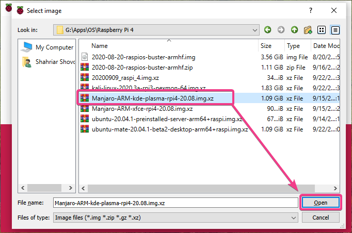The width and height of the screenshot is (352, 233).
Task: Open My Computer label in sidebar
Action: click(54, 47)
